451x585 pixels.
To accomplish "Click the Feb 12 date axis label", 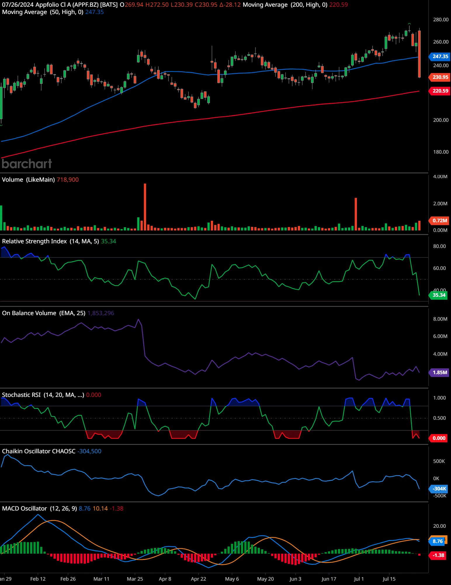I will click(38, 579).
